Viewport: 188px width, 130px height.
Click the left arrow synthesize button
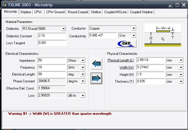pos(96,64)
